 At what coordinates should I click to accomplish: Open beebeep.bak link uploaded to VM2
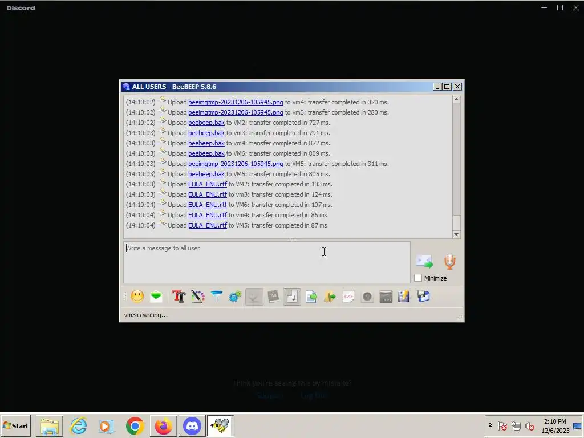click(x=206, y=123)
